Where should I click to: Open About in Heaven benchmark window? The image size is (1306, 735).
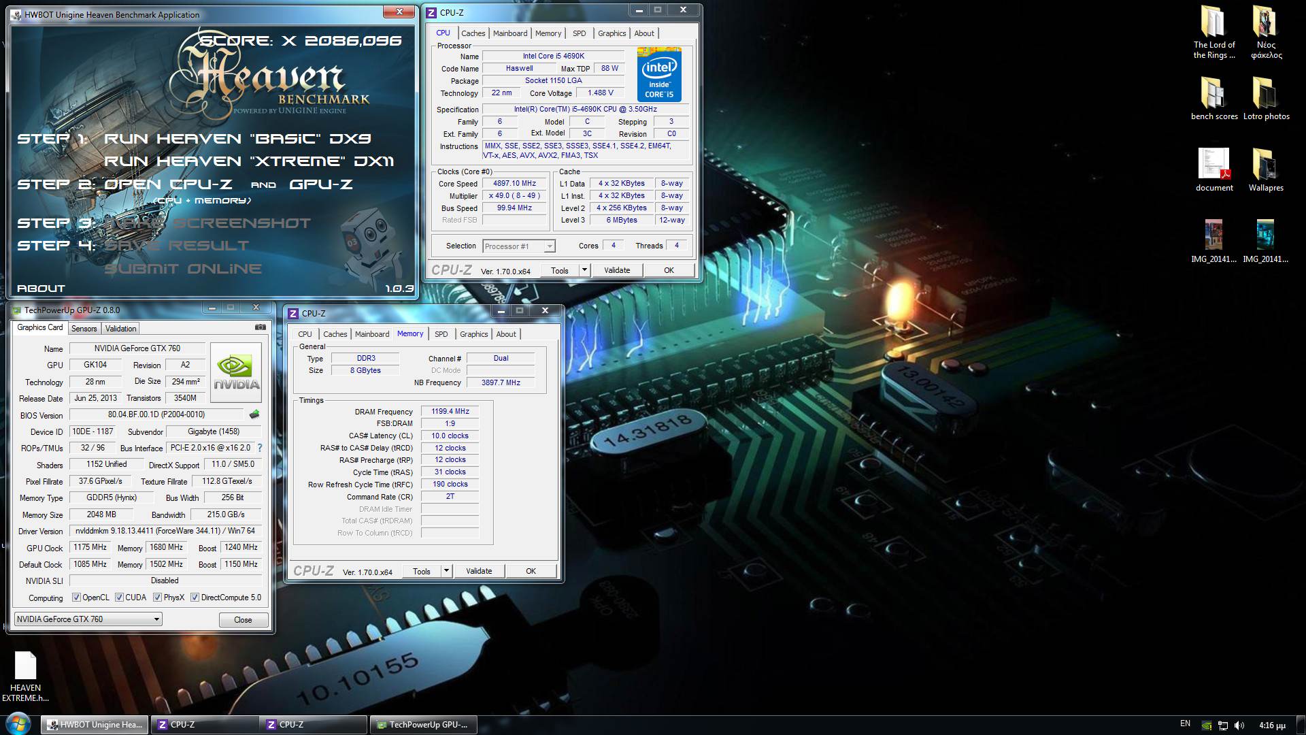pos(41,289)
